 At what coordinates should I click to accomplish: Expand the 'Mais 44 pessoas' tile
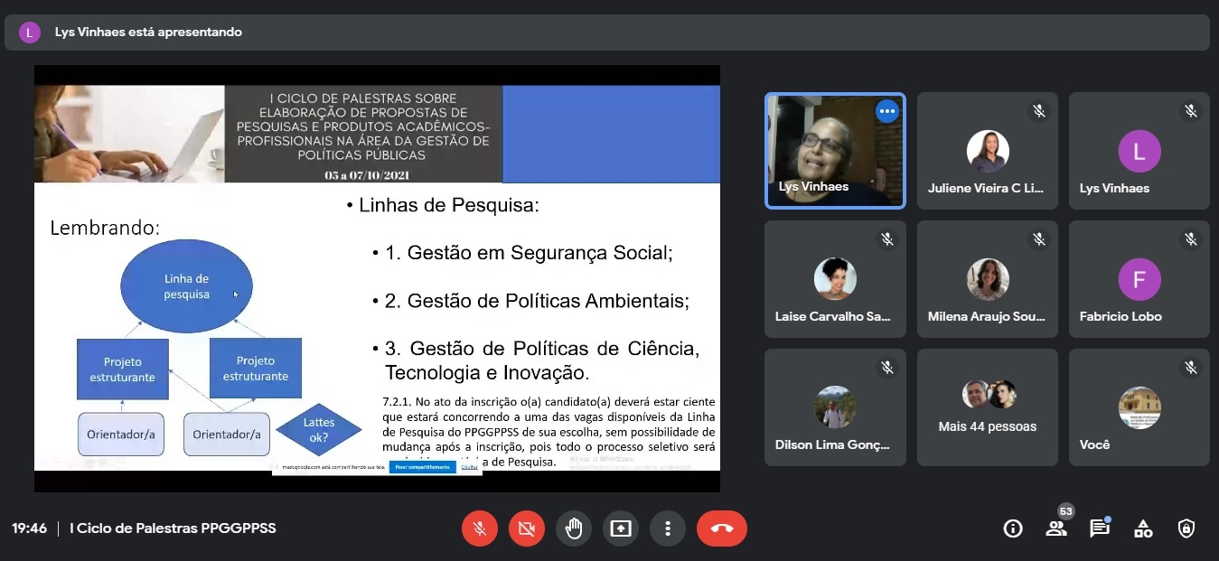[987, 407]
